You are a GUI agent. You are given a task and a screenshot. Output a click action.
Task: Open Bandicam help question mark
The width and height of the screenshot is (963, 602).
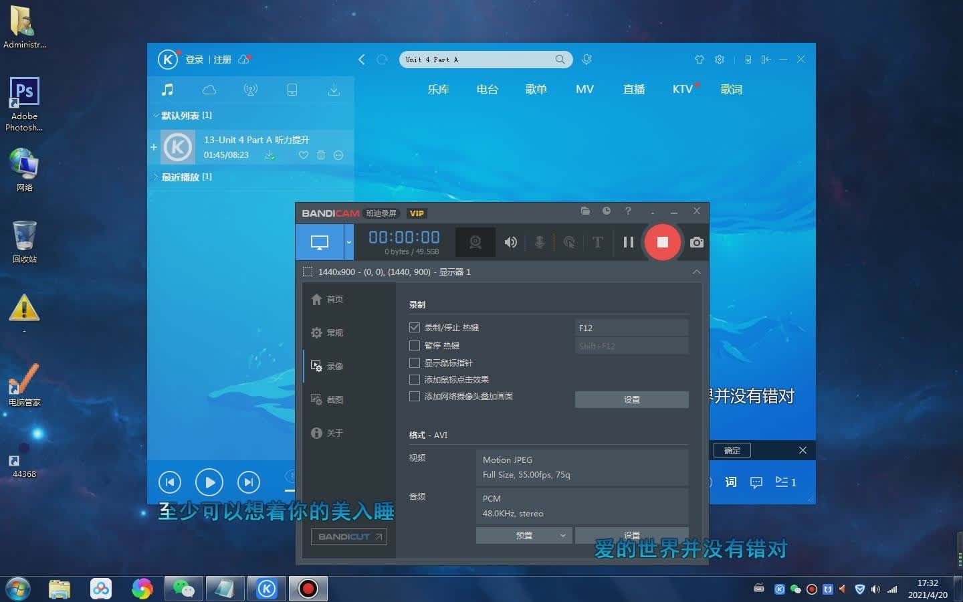(628, 211)
